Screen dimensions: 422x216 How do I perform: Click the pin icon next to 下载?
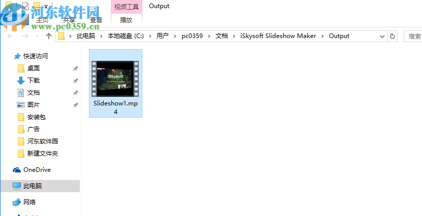tap(76, 81)
